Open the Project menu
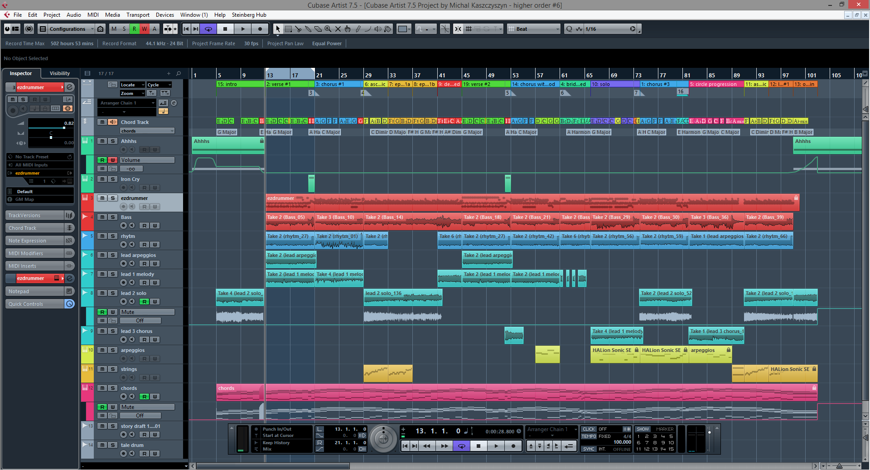This screenshot has width=870, height=470. click(52, 15)
